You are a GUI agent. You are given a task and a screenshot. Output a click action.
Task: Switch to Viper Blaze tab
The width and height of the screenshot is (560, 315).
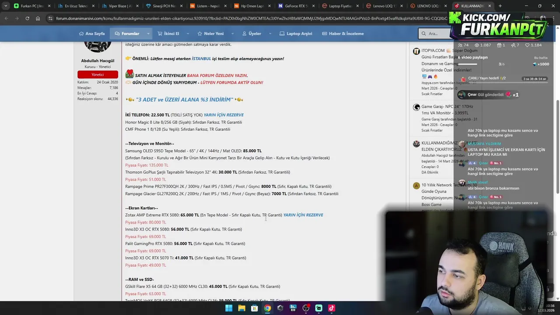point(120,6)
